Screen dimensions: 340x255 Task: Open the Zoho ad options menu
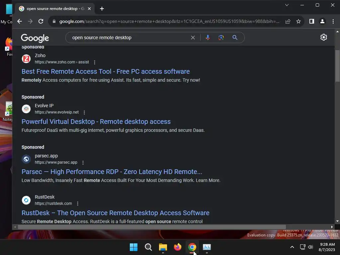(x=95, y=62)
